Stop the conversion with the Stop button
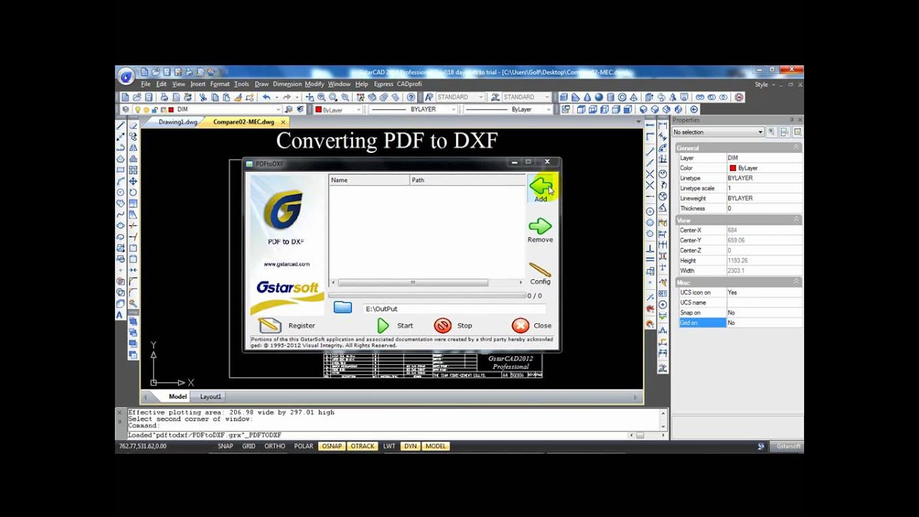Viewport: 919px width, 517px height. pos(454,325)
